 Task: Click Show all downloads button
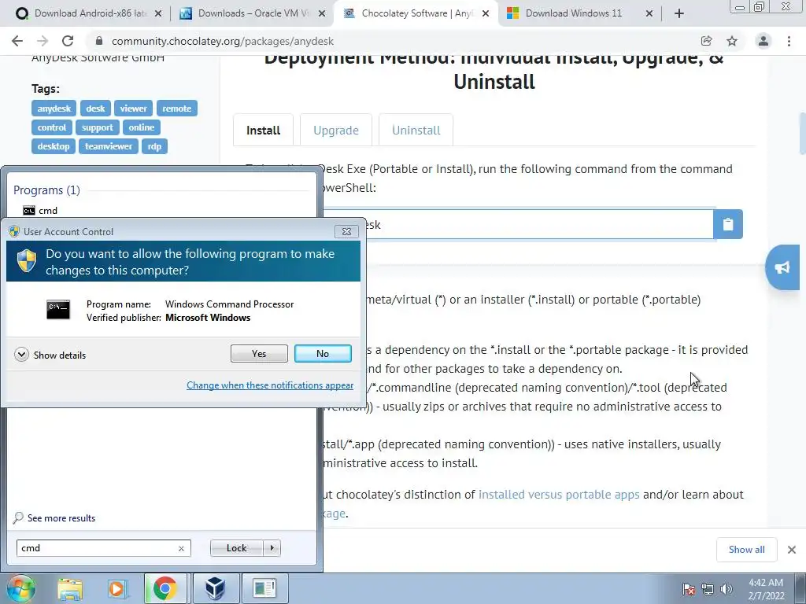[x=746, y=550]
